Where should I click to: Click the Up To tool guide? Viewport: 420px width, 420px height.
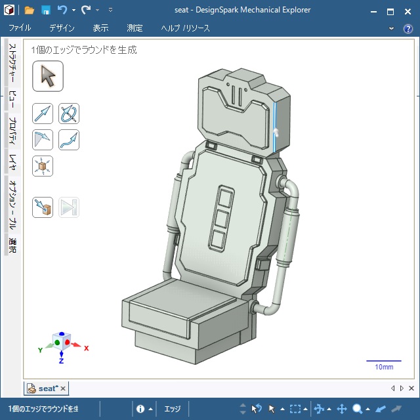click(x=43, y=207)
